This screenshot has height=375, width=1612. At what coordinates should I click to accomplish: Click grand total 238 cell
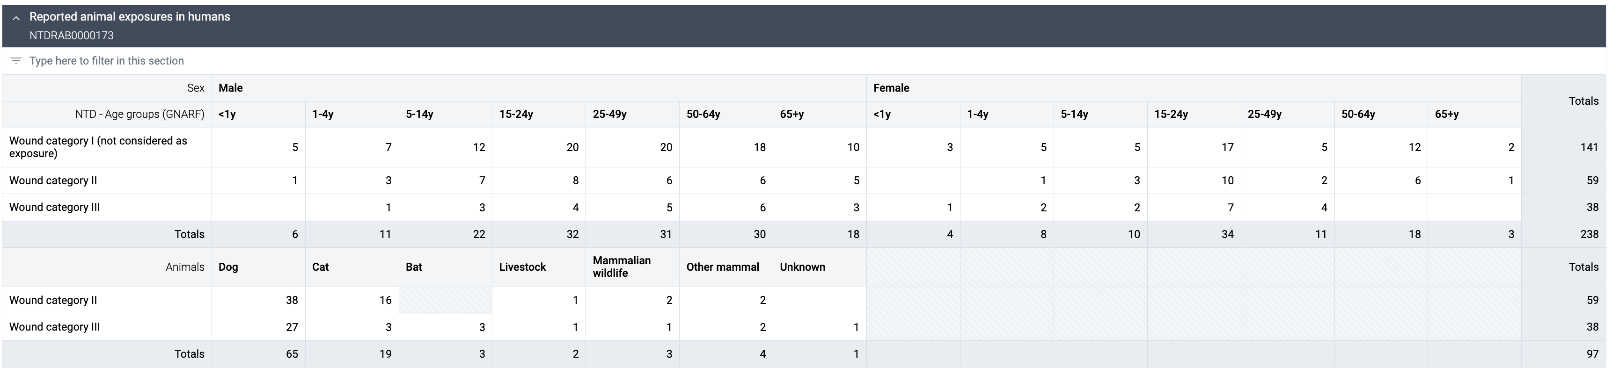coord(1563,234)
